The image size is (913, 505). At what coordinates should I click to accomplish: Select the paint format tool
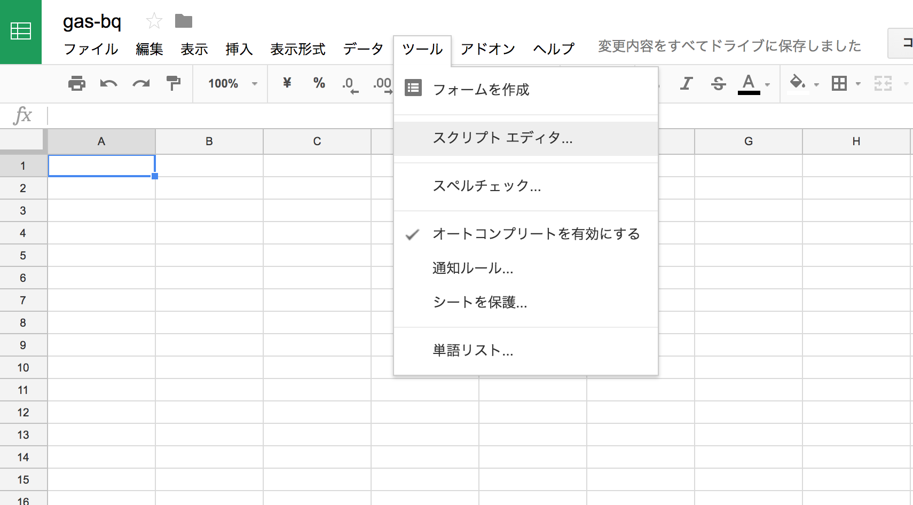[x=173, y=83]
